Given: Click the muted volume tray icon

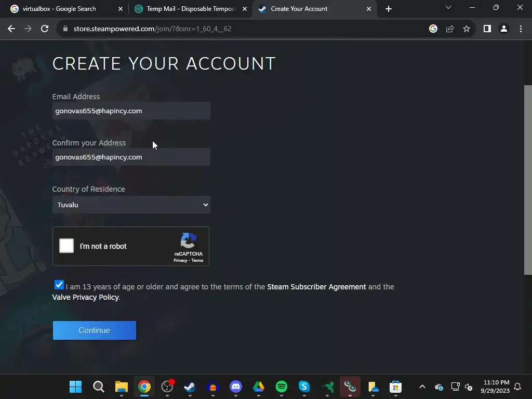Looking at the screenshot, I should coord(469,387).
